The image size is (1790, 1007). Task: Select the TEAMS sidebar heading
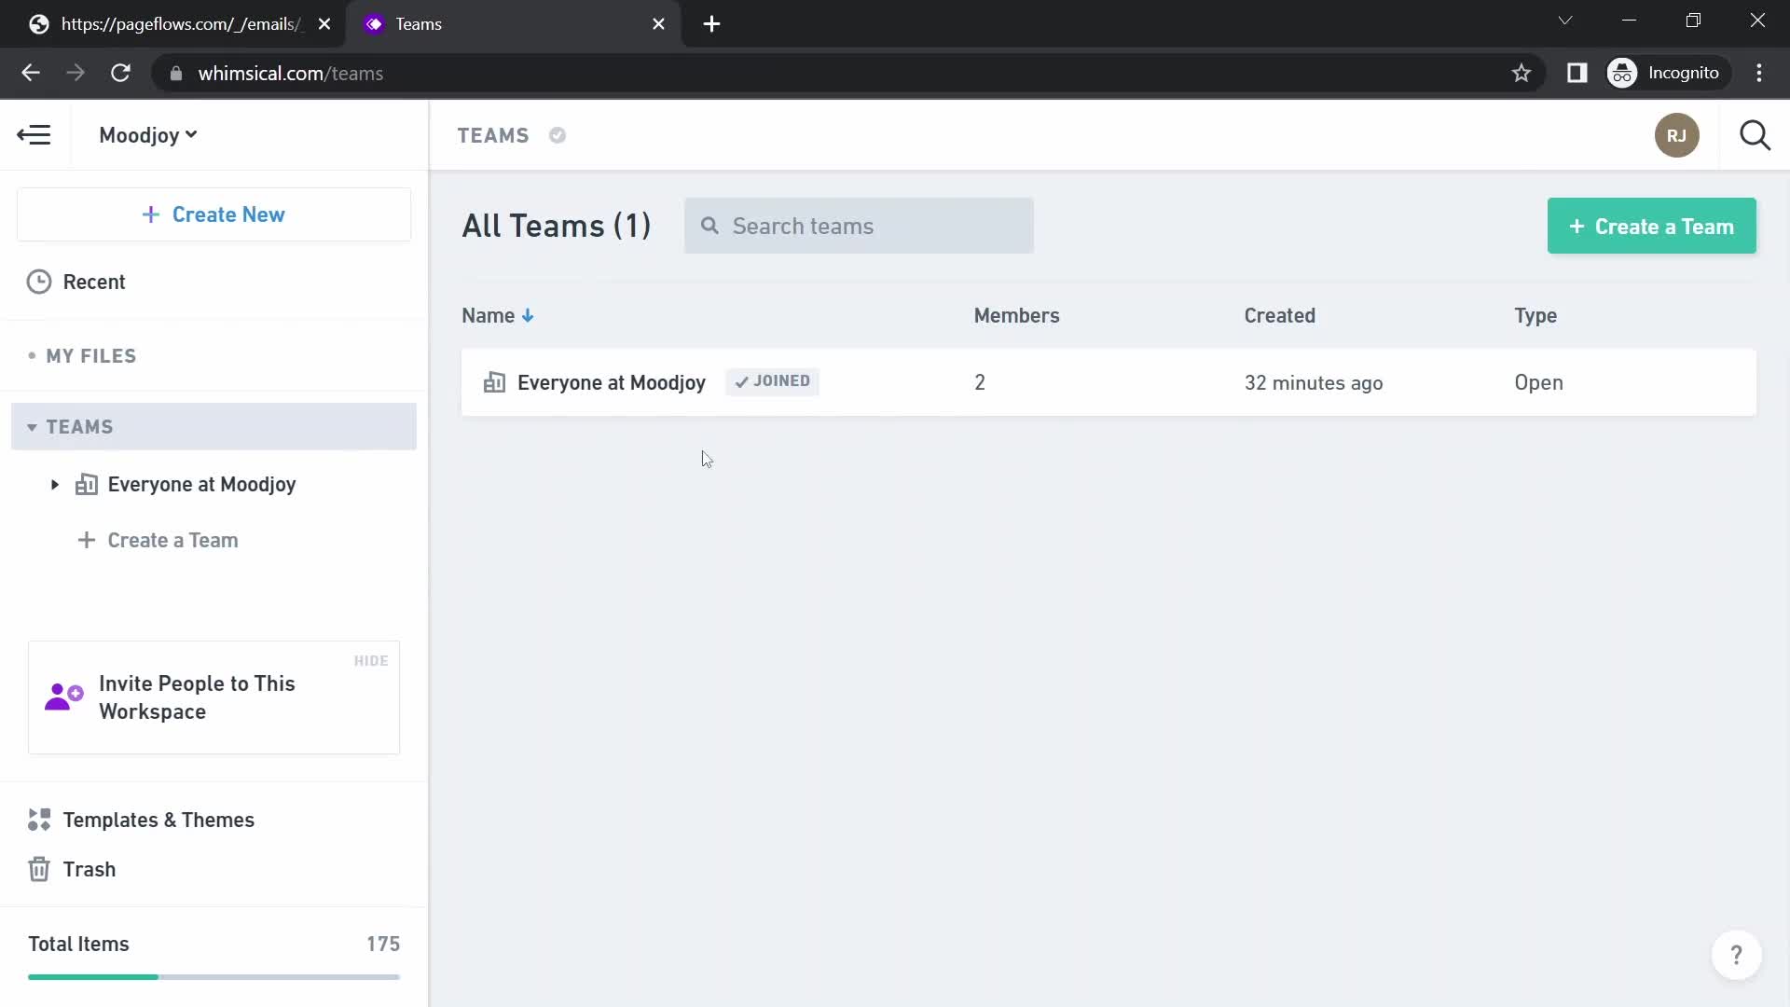213,427
